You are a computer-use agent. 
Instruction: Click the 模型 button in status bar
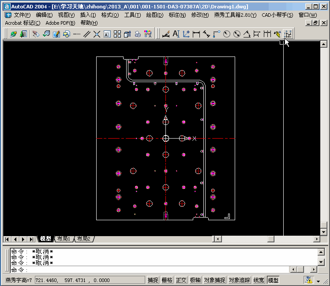(x=273, y=280)
